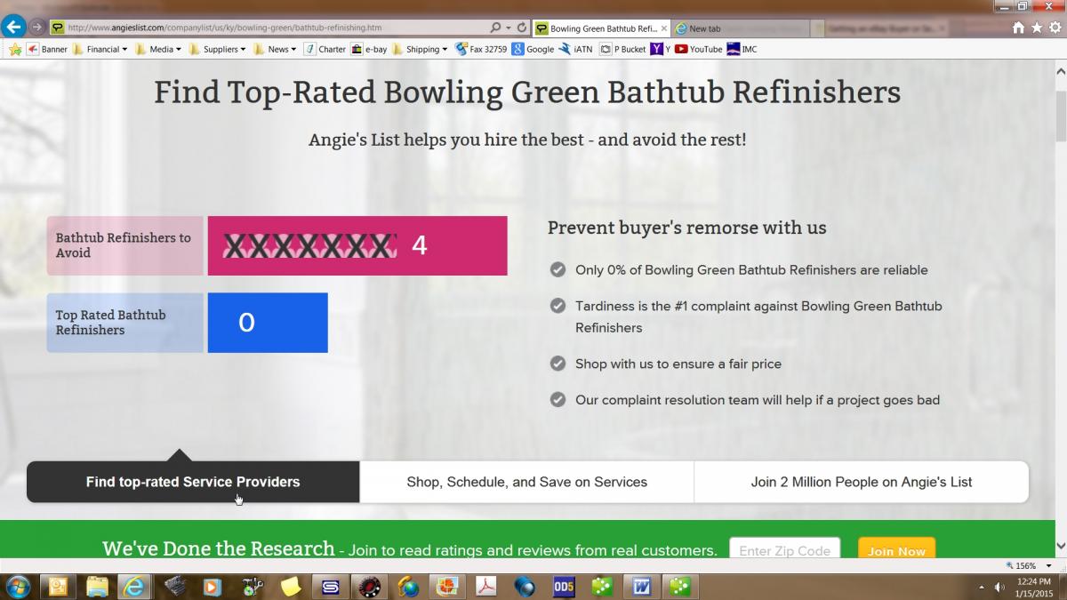The image size is (1067, 600).
Task: Open the e-bay favorite
Action: tap(369, 49)
